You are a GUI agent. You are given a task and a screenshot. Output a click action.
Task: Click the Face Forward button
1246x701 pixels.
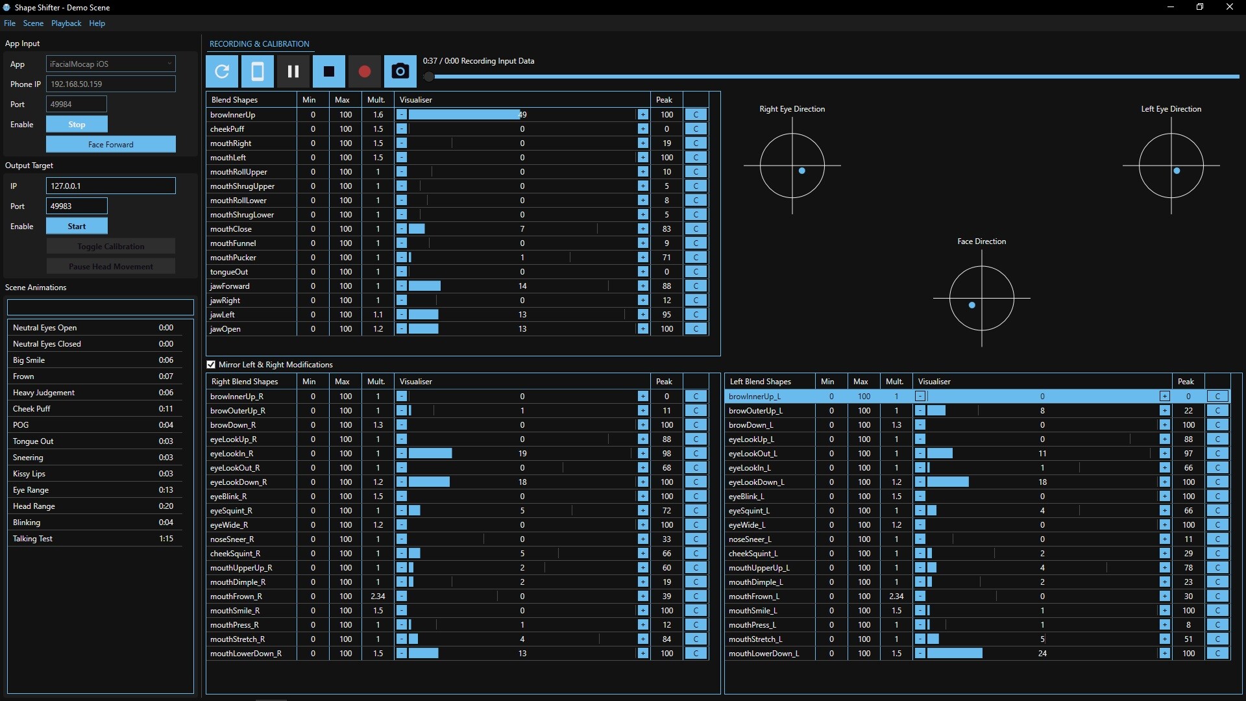pyautogui.click(x=110, y=144)
